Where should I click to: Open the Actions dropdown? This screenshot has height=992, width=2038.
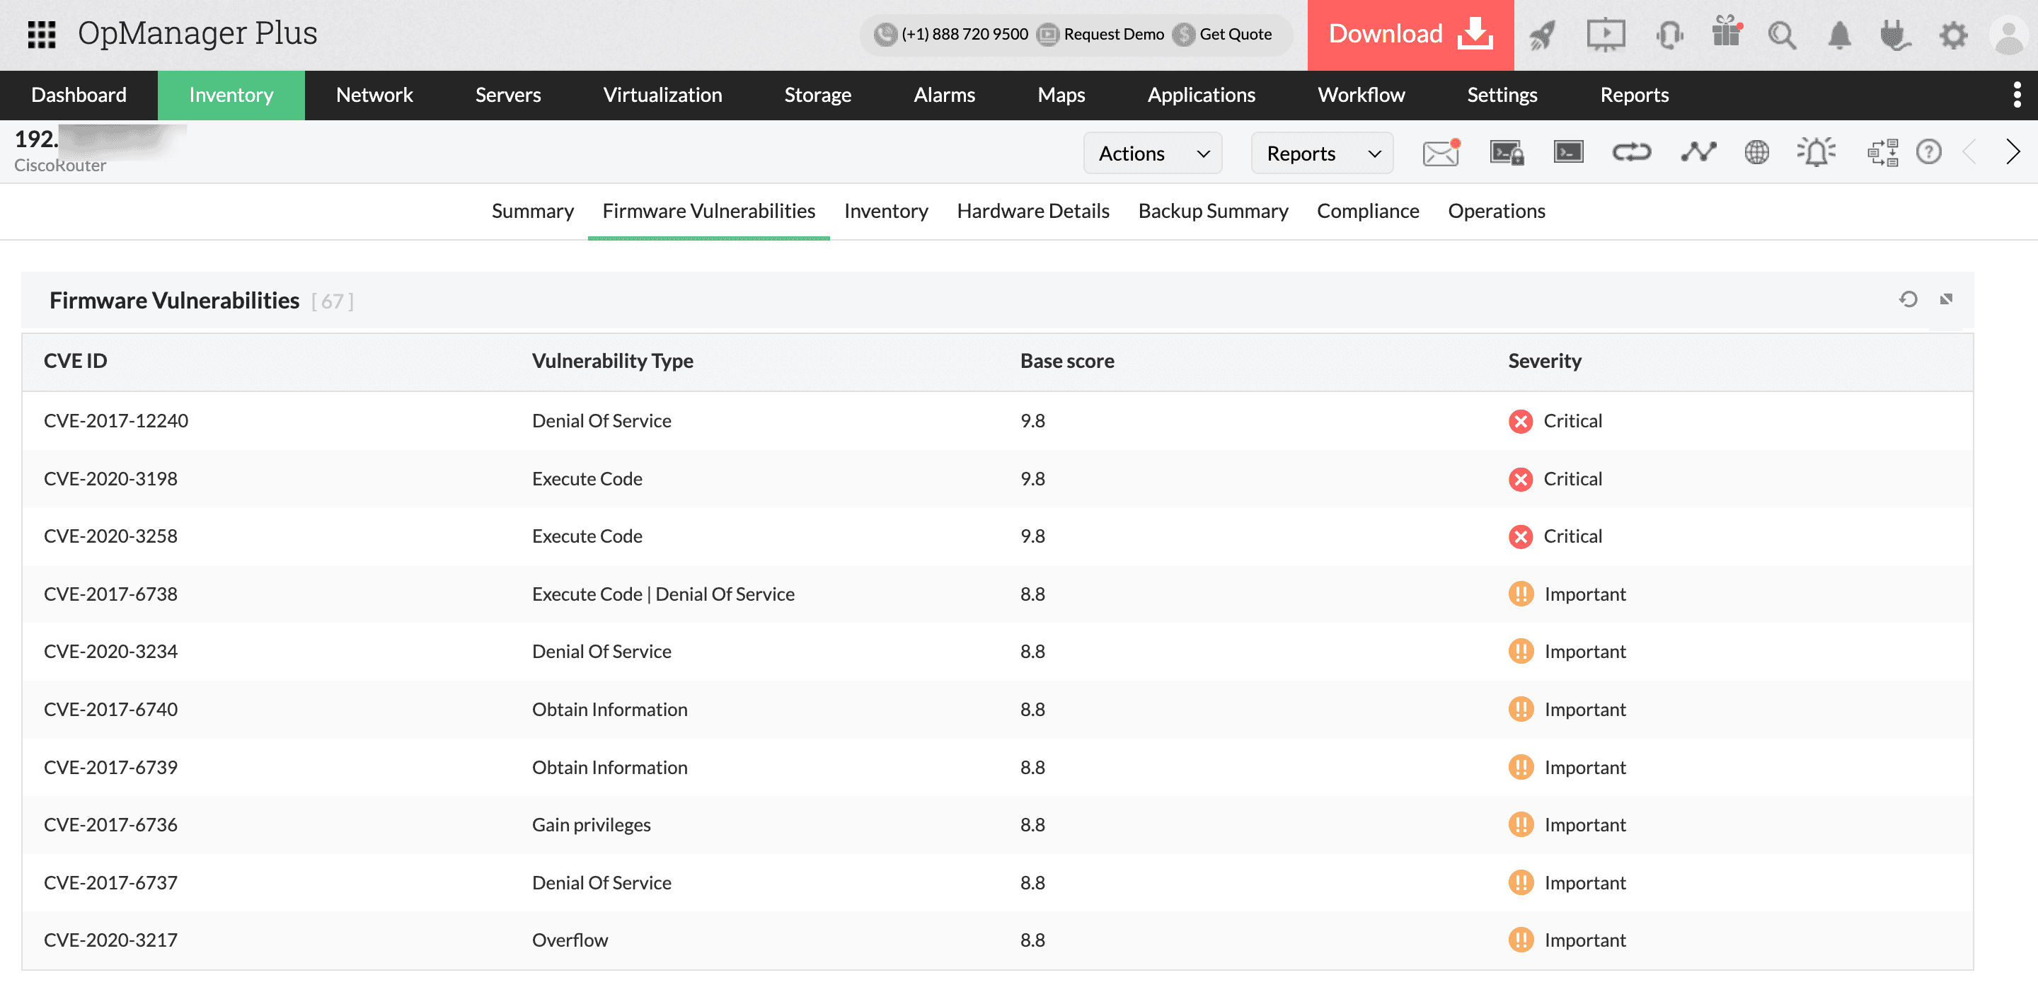pos(1153,154)
